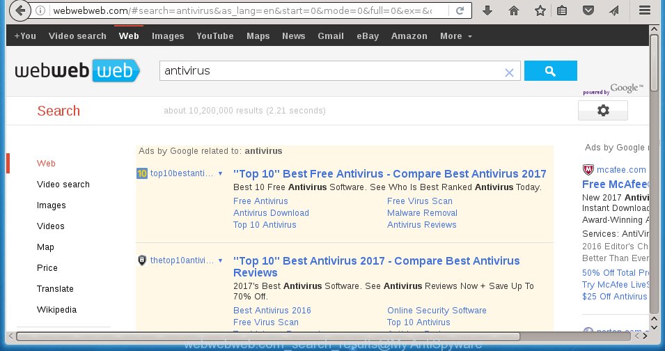Click vertical scrollbar up arrow at top
This screenshot has height=351, width=665.
[x=654, y=29]
